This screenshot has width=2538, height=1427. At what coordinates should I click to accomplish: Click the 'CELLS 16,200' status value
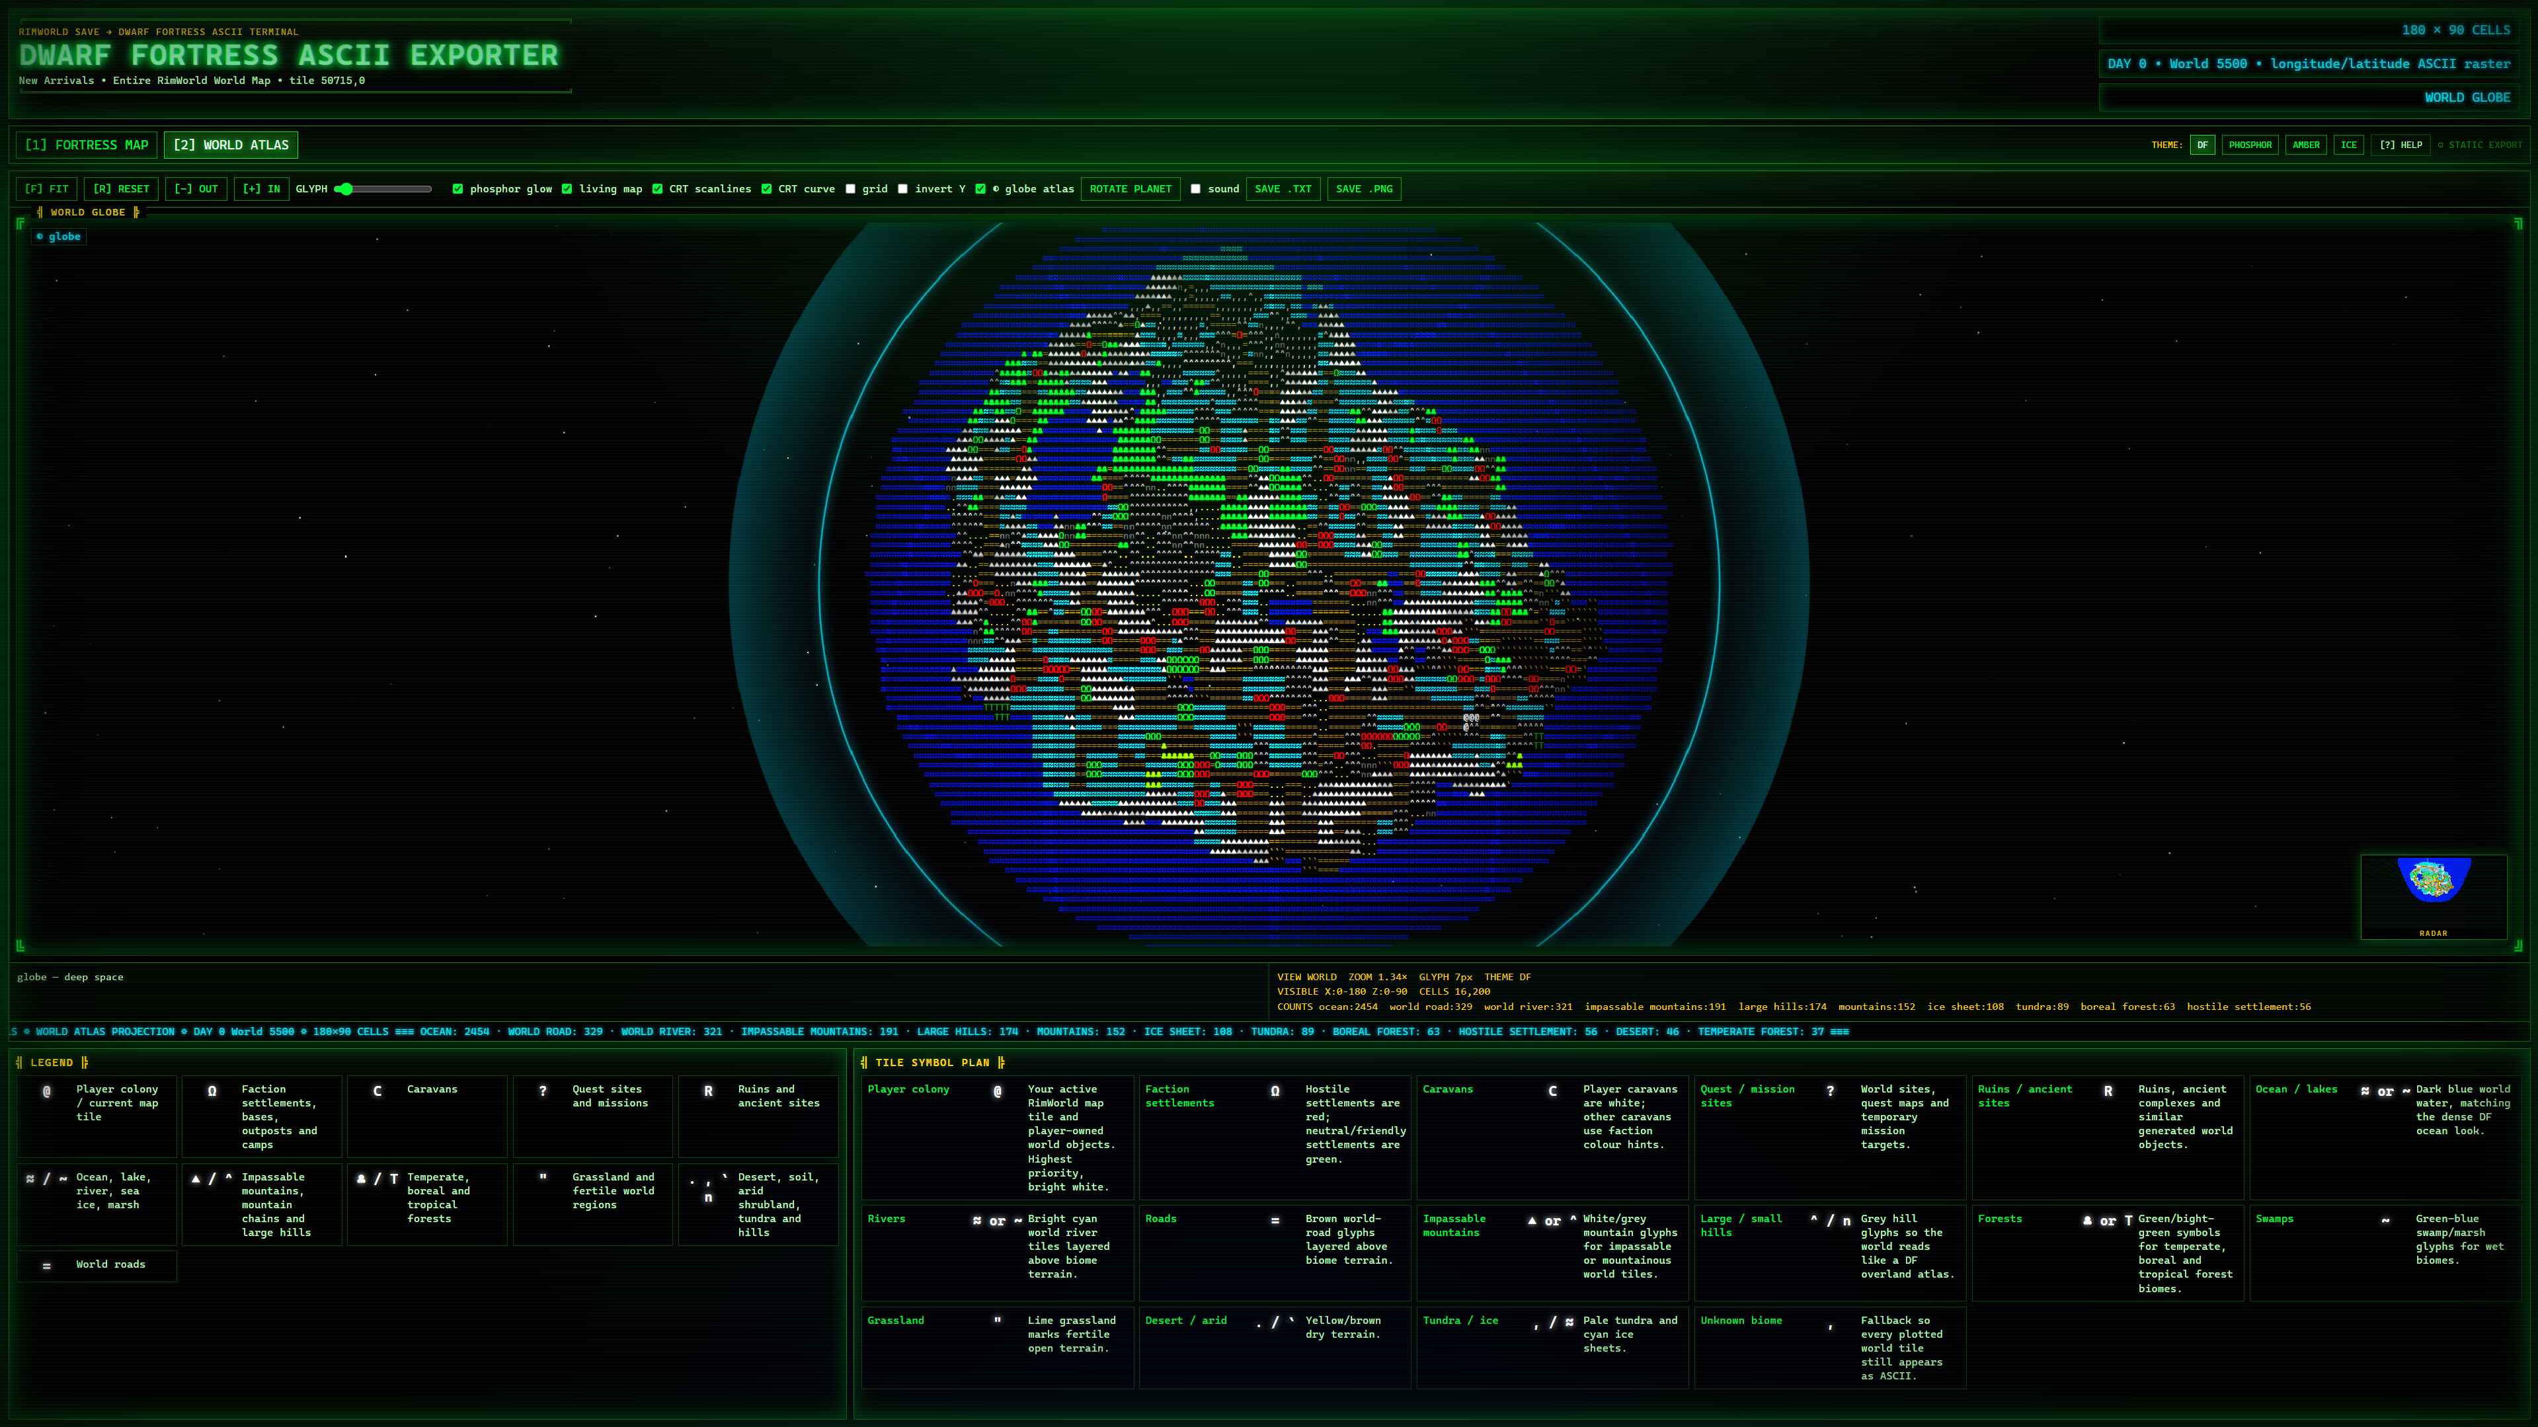click(x=1454, y=991)
